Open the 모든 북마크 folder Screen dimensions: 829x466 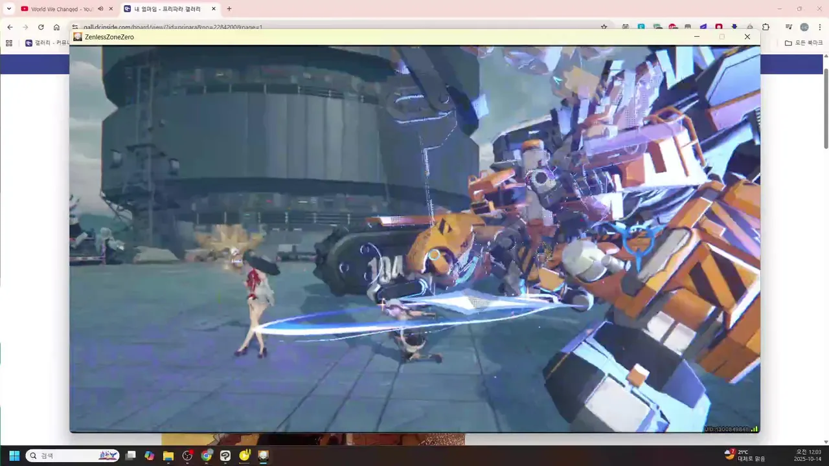804,43
